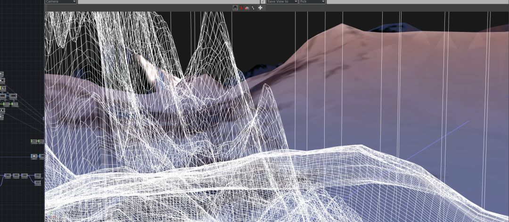Select the red pointer select tool
The width and height of the screenshot is (509, 222).
coord(241,8)
